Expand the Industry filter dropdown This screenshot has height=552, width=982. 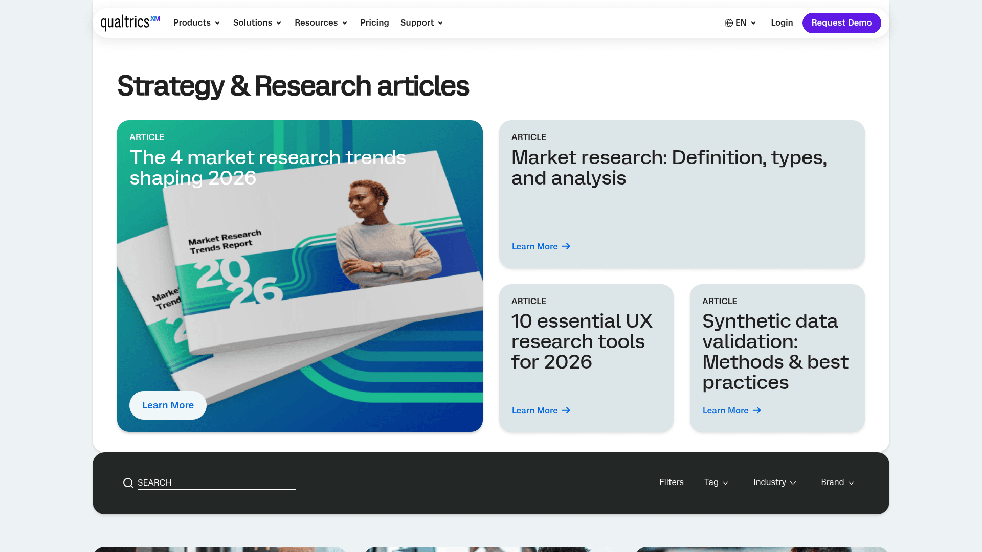pos(775,482)
